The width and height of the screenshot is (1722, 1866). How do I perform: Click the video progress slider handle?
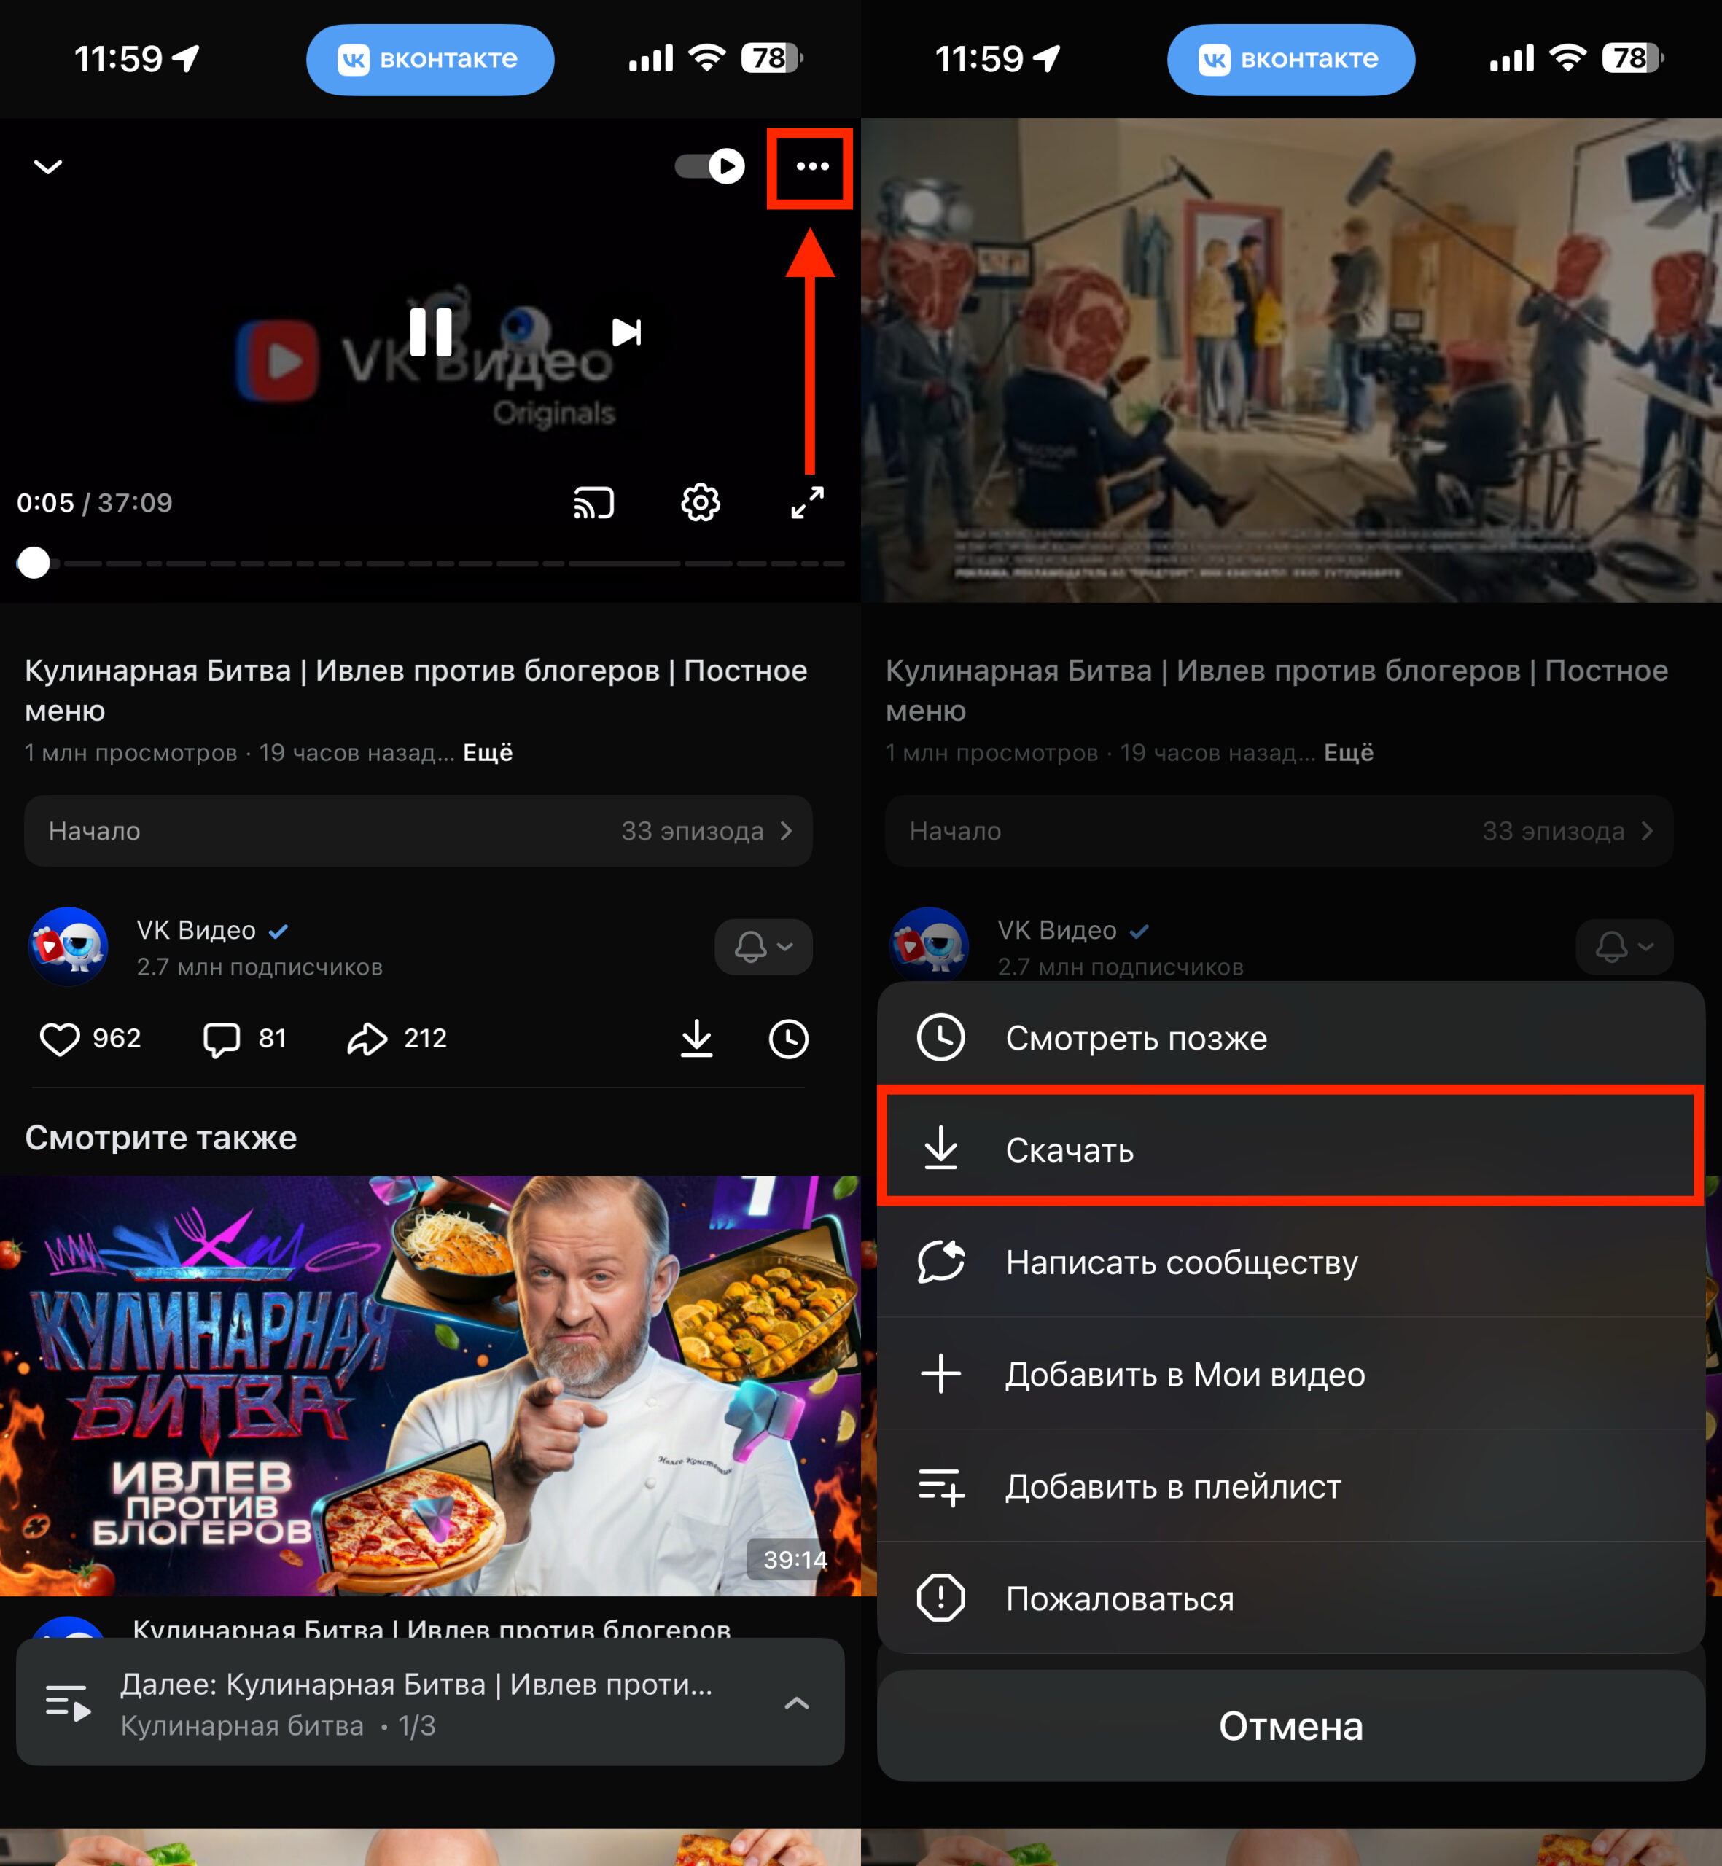(x=34, y=563)
